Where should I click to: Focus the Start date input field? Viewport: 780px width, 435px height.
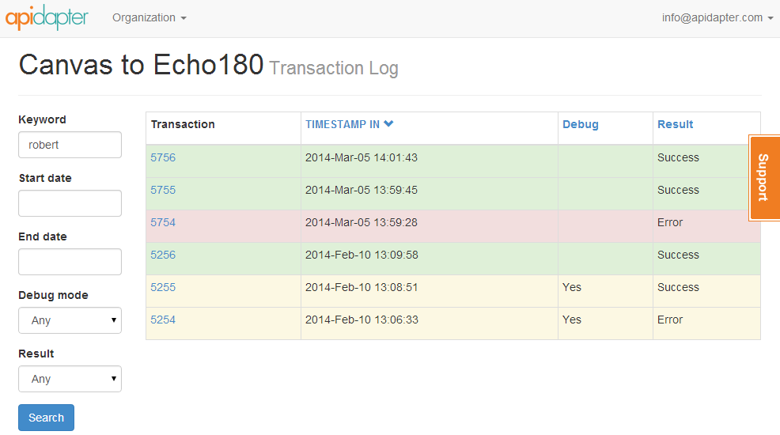pos(70,203)
